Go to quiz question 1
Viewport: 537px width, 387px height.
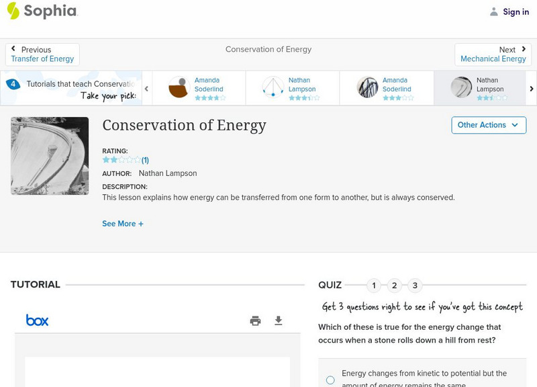tap(374, 286)
